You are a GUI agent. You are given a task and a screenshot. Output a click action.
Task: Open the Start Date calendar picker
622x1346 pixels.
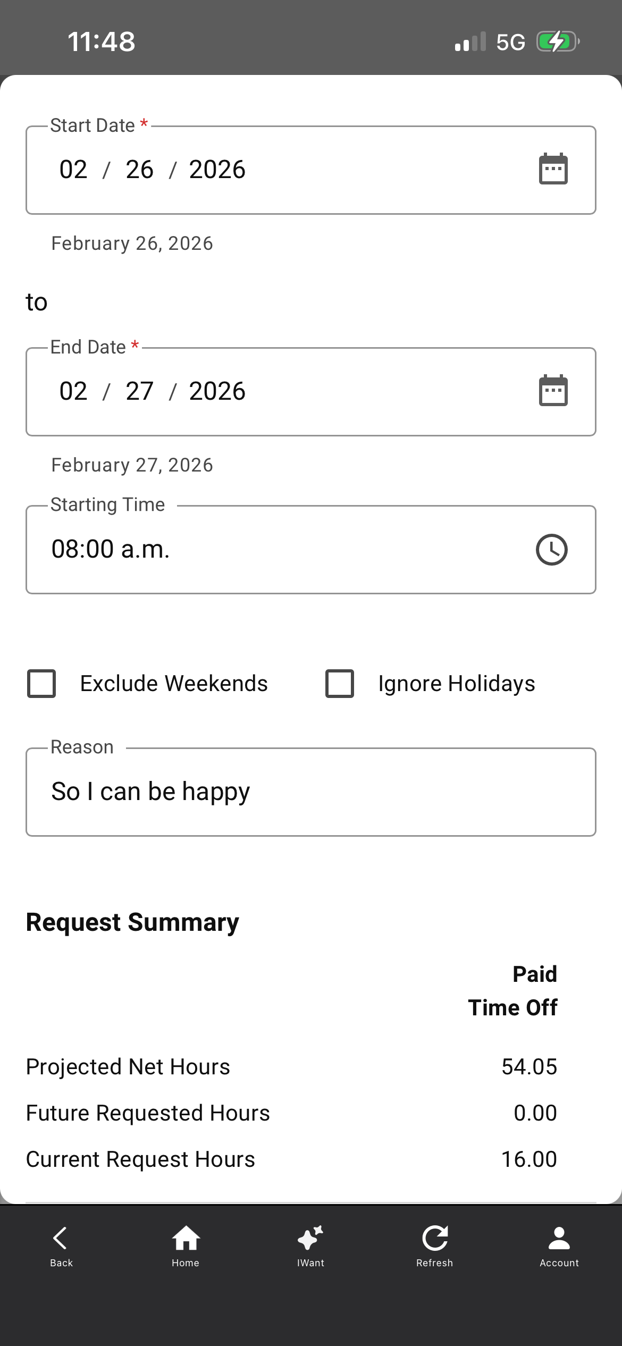point(553,170)
